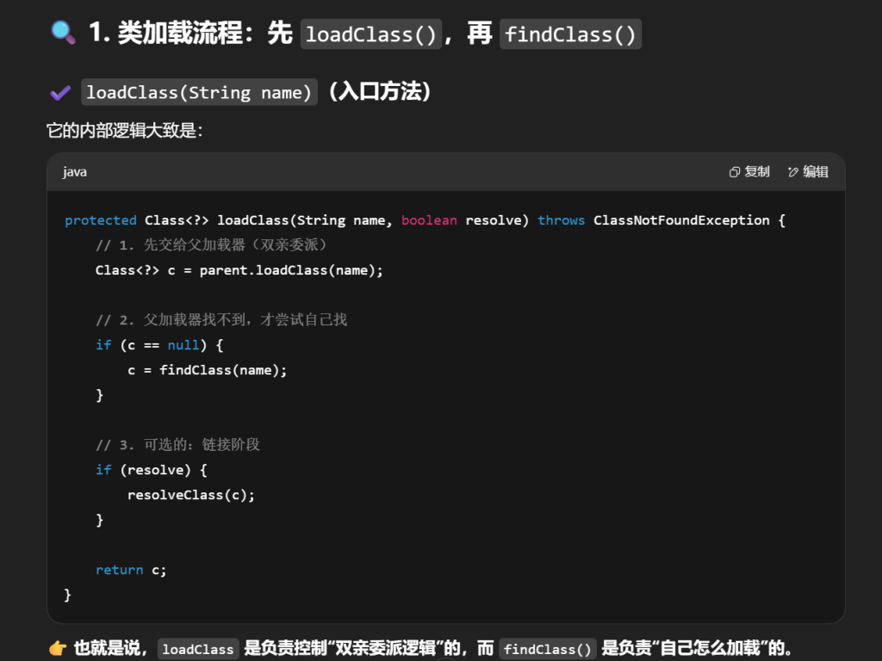This screenshot has width=882, height=661.
Task: Click the resolveClass(c); statement
Action: (191, 495)
